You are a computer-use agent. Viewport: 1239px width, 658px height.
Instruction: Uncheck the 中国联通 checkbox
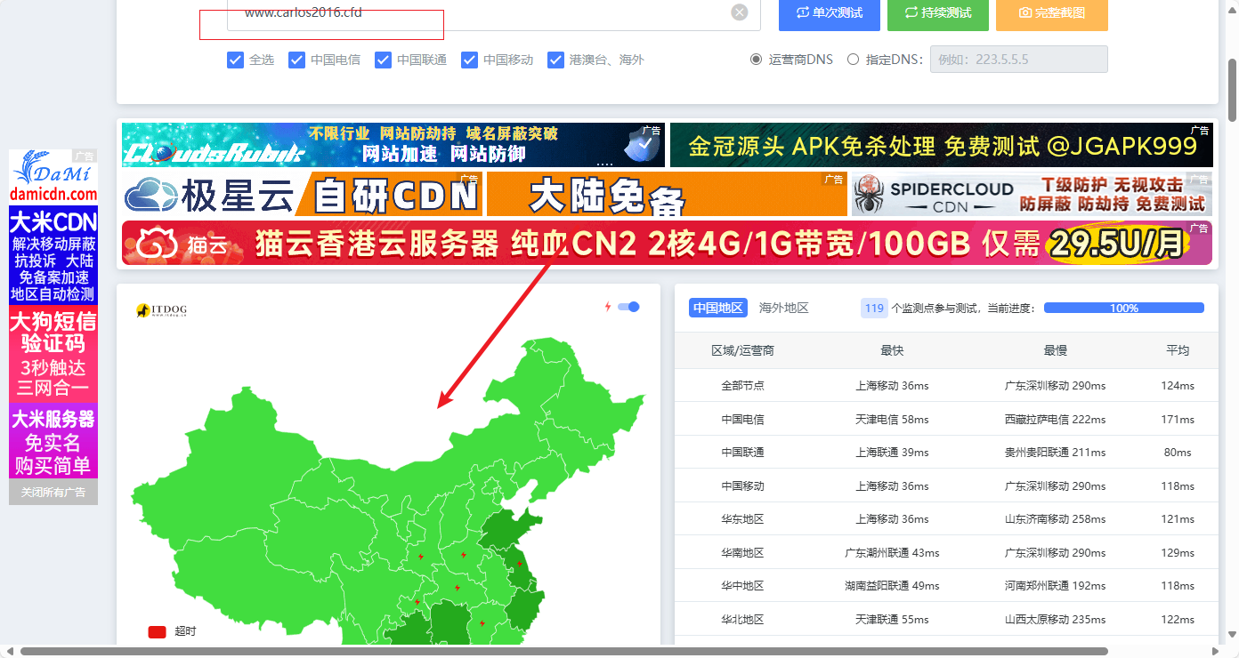pyautogui.click(x=383, y=60)
